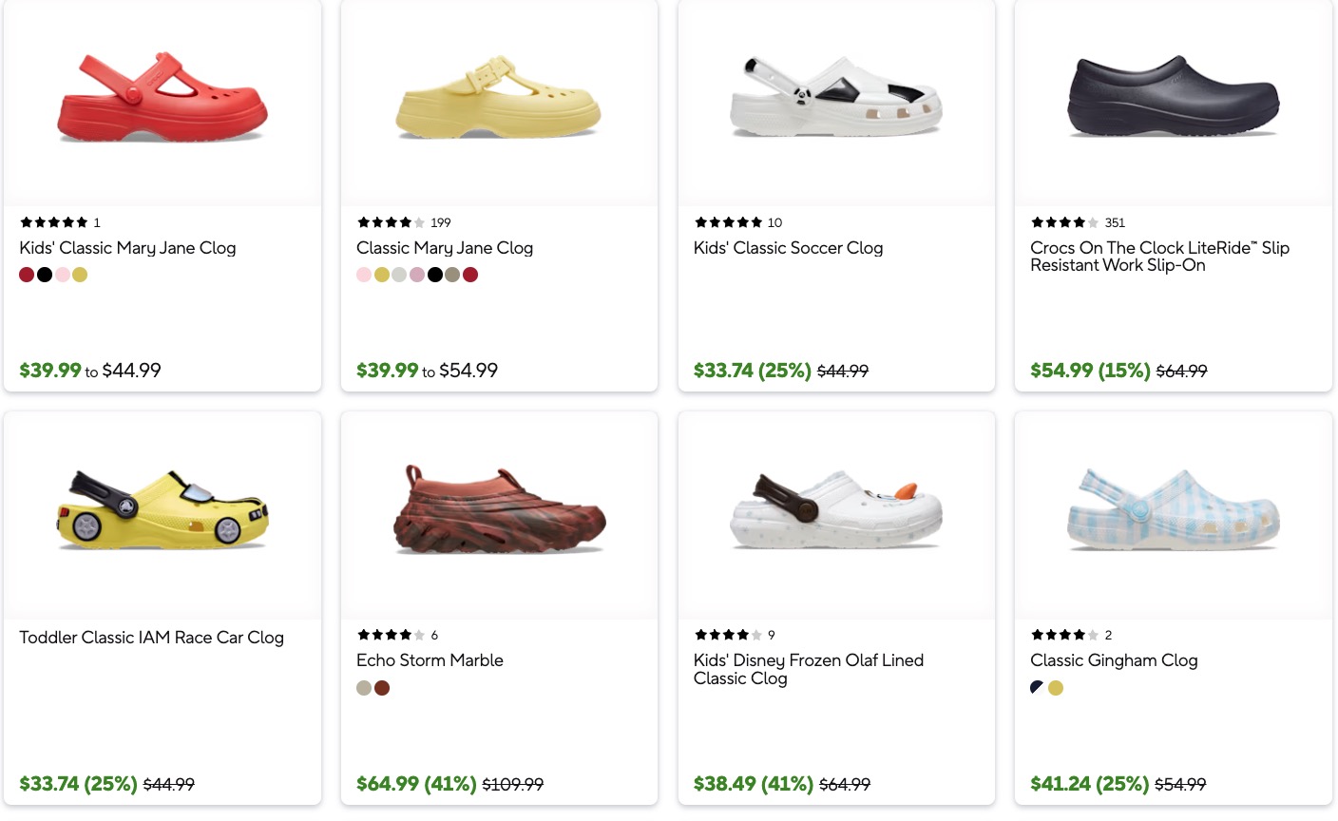
Task: Open the 351 reviews star rating
Action: click(x=1064, y=222)
